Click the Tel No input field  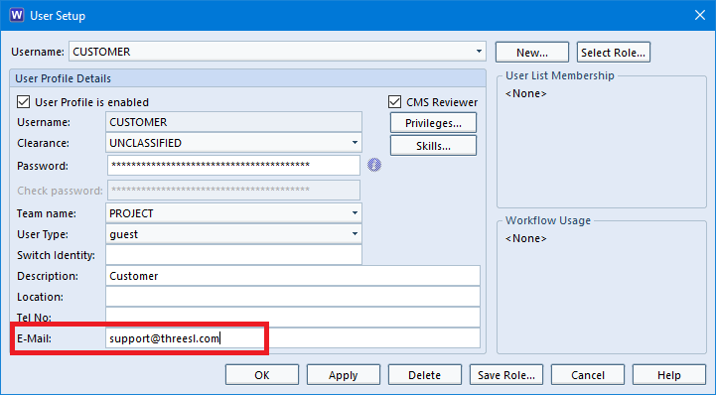[293, 318]
